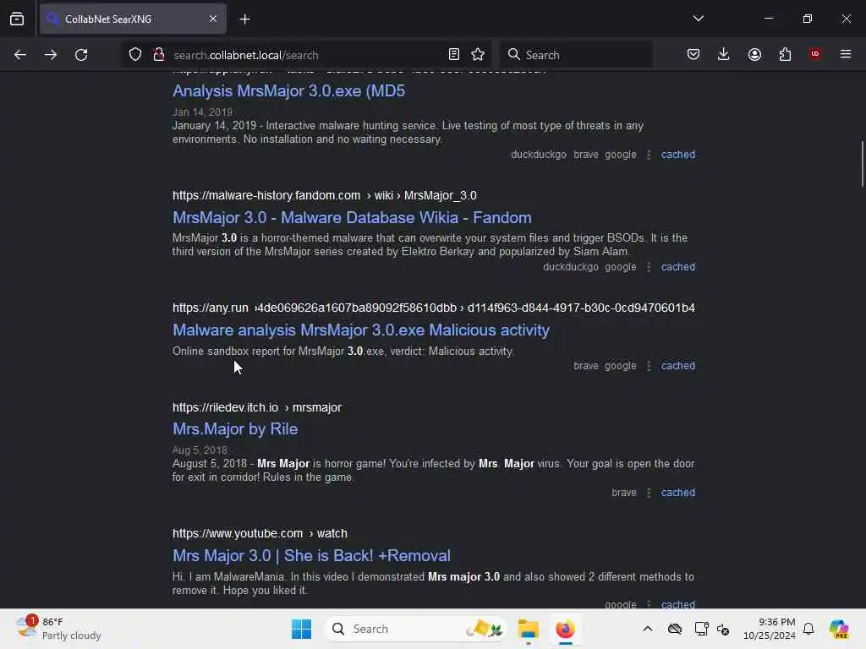Bookmark this page with star icon
The image size is (866, 649).
click(478, 54)
